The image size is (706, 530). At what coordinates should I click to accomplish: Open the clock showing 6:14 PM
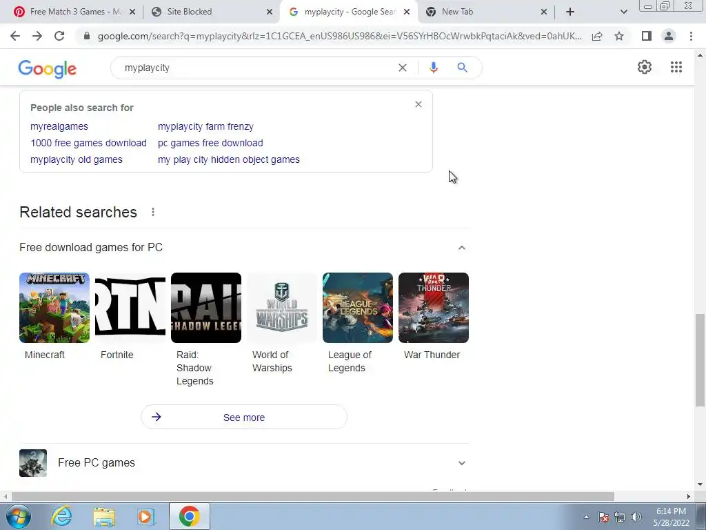click(x=671, y=517)
